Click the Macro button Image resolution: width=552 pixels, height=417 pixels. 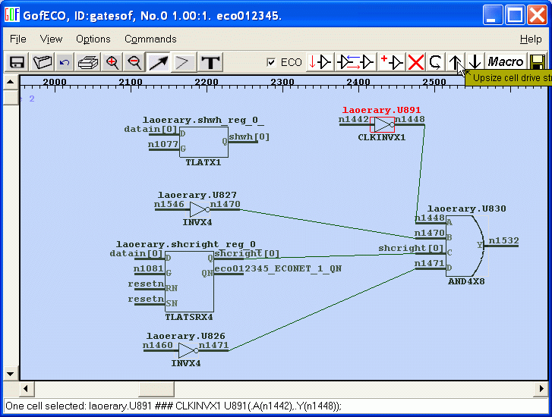[506, 62]
